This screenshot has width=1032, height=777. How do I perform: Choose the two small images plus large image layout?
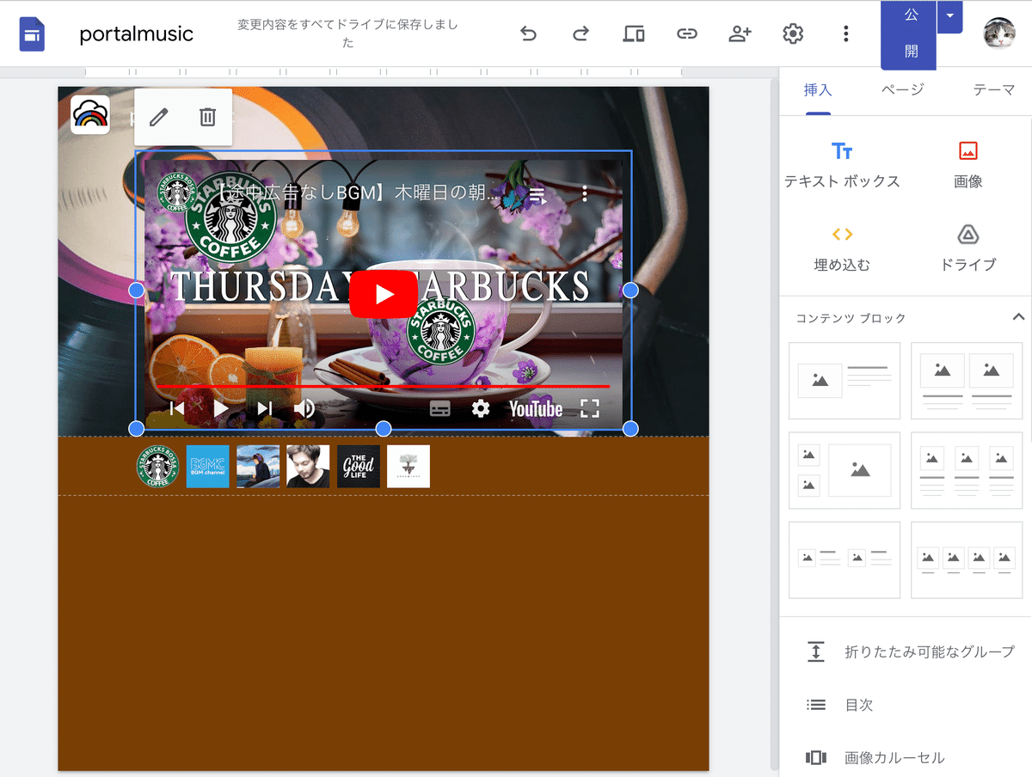tap(845, 470)
